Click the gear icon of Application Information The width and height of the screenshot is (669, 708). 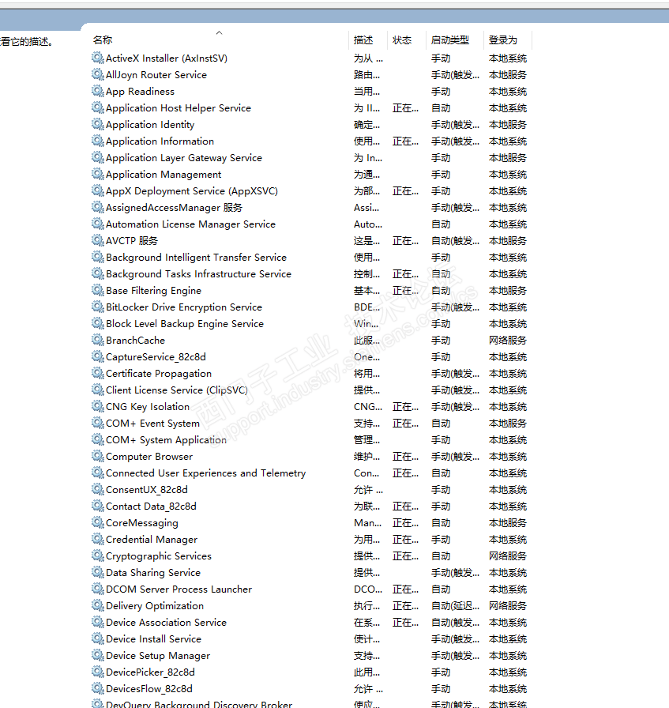[97, 141]
